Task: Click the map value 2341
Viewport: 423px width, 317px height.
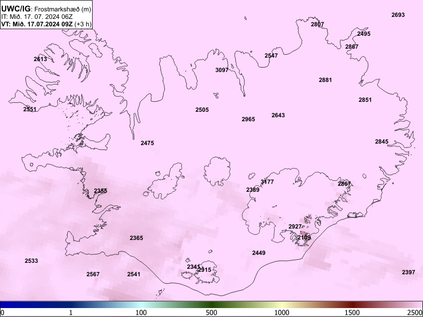Action: coord(194,267)
